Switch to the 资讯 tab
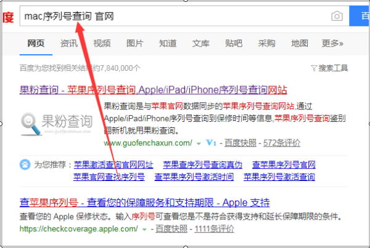 (x=69, y=43)
